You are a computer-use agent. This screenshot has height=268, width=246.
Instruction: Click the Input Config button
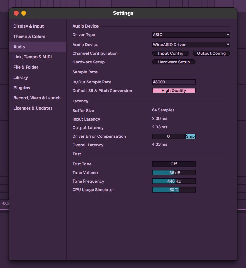click(171, 53)
